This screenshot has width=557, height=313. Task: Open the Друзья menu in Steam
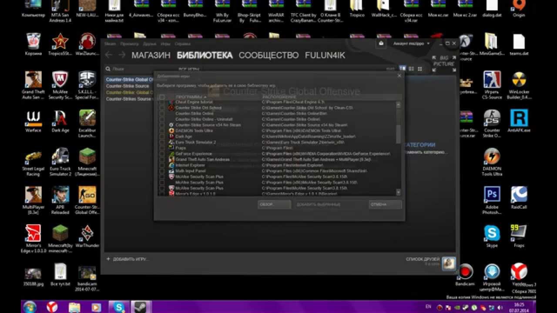tap(150, 44)
